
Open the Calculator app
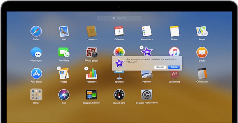(202, 73)
